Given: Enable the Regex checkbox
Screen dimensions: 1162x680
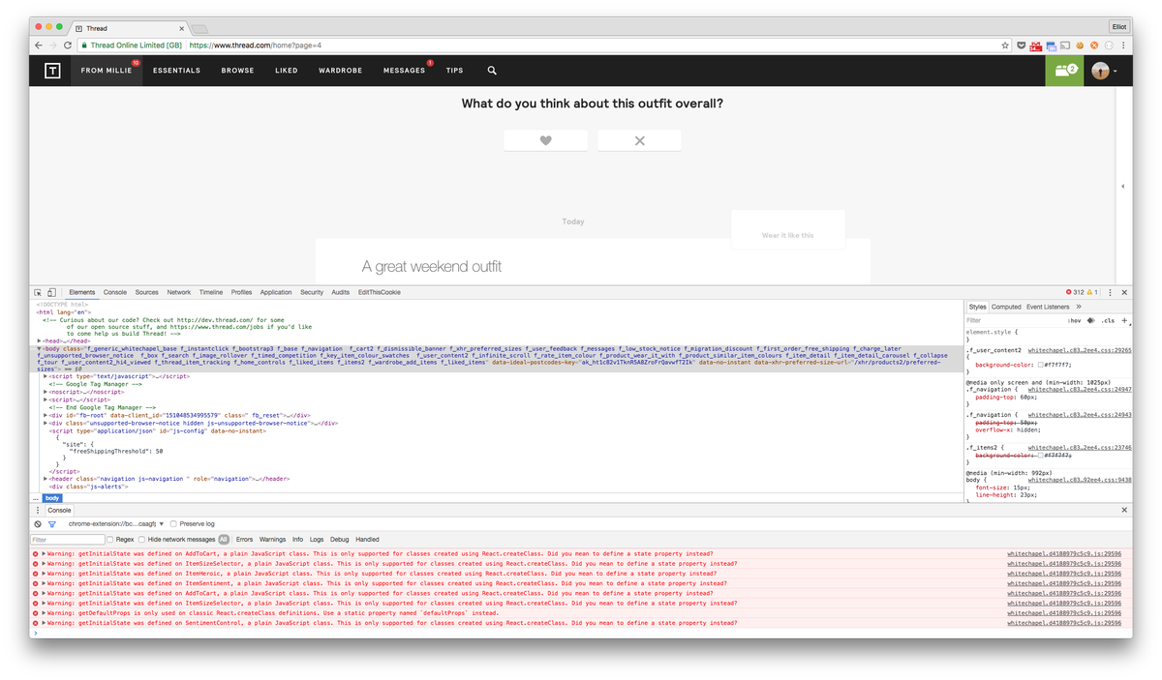Looking at the screenshot, I should [x=110, y=539].
